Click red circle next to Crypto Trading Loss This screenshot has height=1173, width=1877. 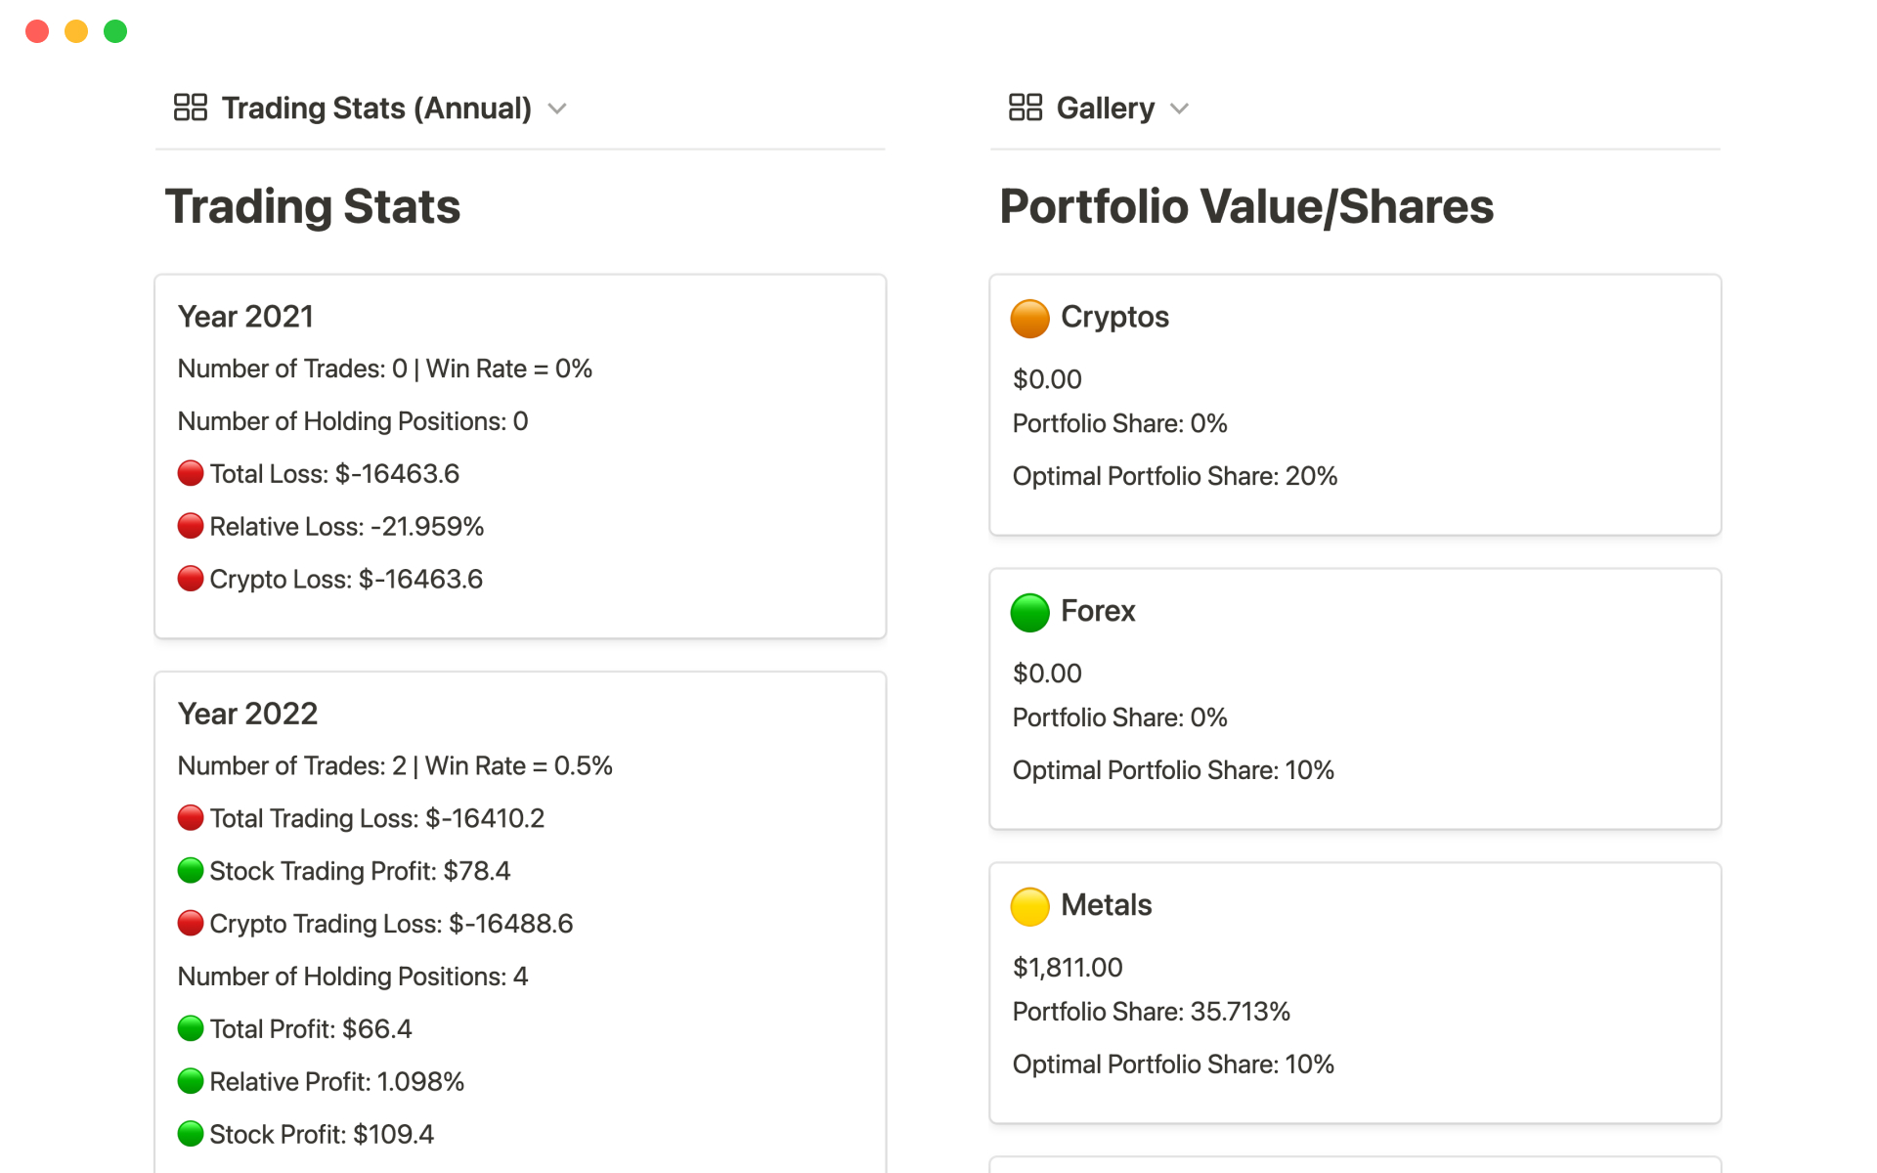coord(191,923)
